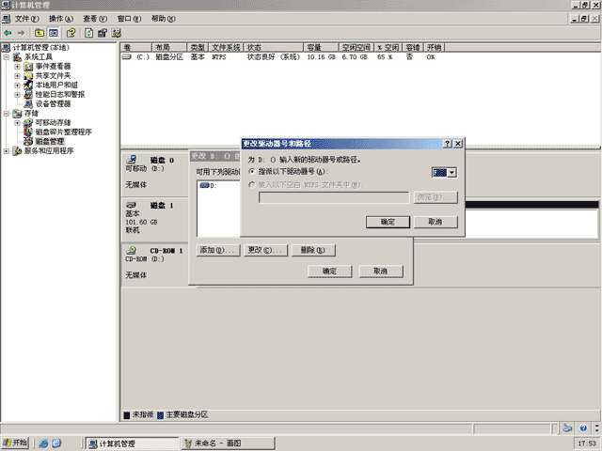The width and height of the screenshot is (602, 451).
Task: Select the 指派以下驱动器号 radio button
Action: [x=252, y=171]
